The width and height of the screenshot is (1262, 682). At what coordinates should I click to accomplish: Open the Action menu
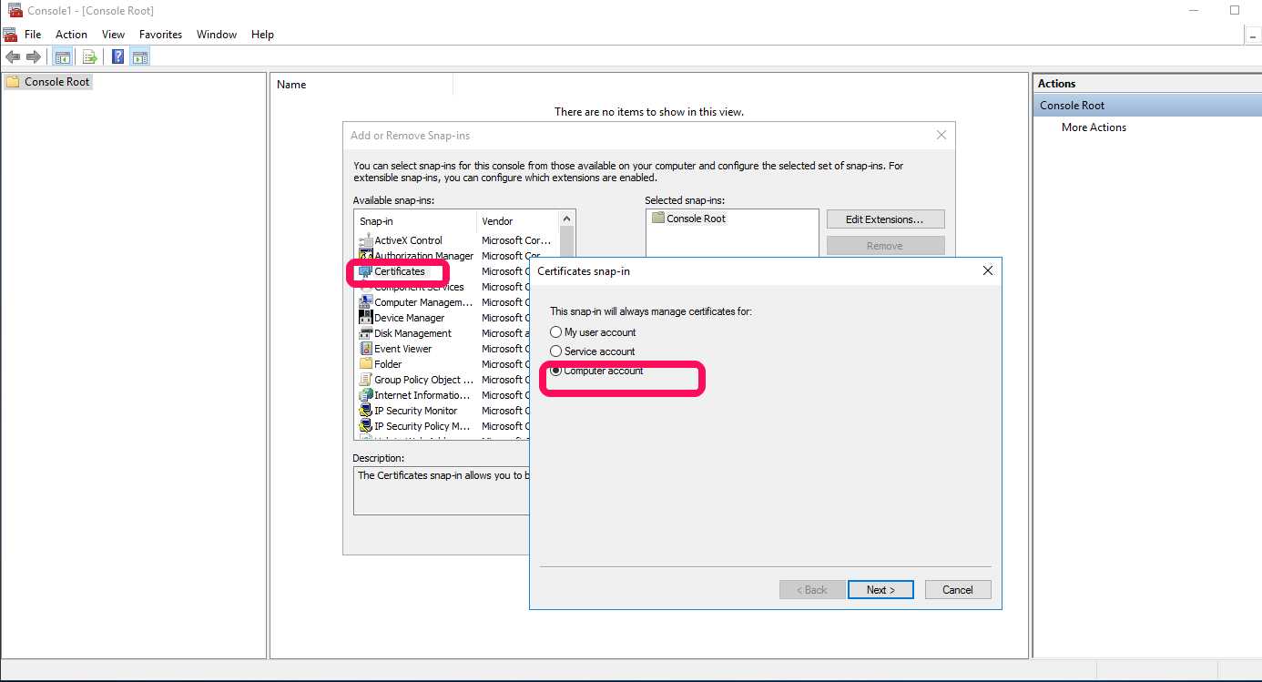pos(72,35)
